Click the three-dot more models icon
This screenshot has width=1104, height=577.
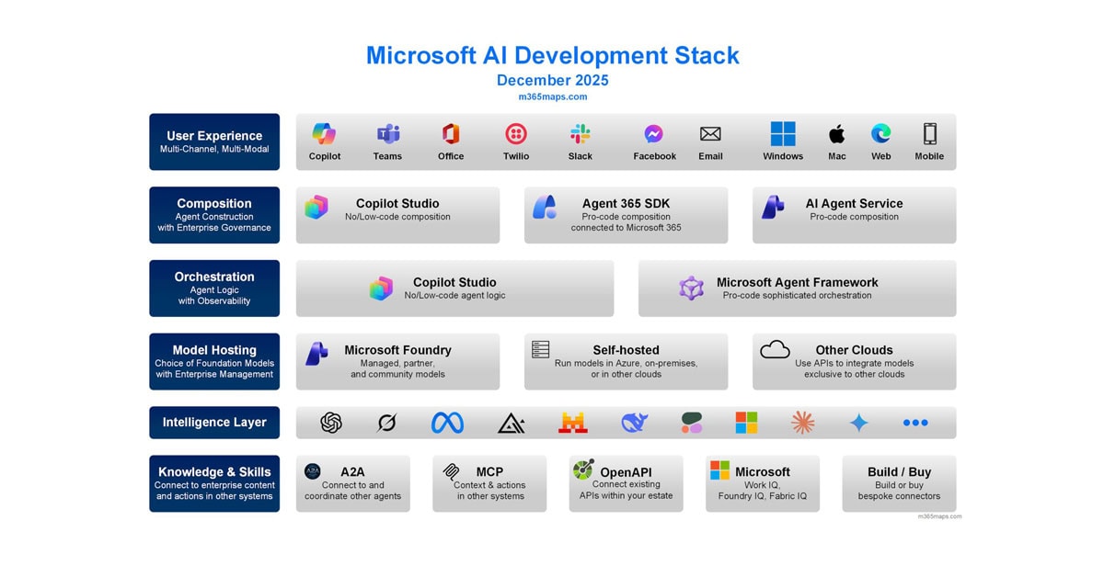pyautogui.click(x=915, y=423)
